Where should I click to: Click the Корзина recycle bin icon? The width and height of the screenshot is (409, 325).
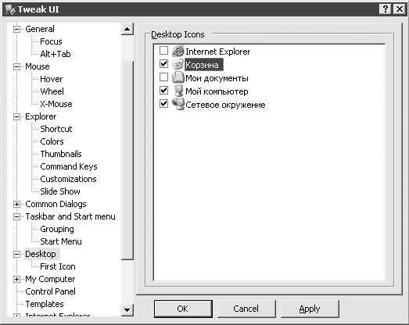(x=178, y=64)
